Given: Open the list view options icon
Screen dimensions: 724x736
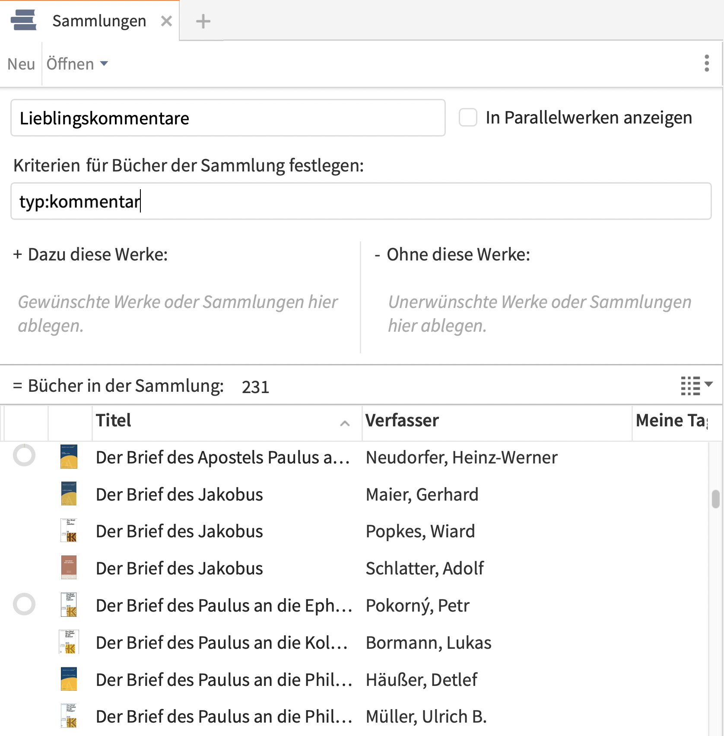Looking at the screenshot, I should pyautogui.click(x=696, y=385).
